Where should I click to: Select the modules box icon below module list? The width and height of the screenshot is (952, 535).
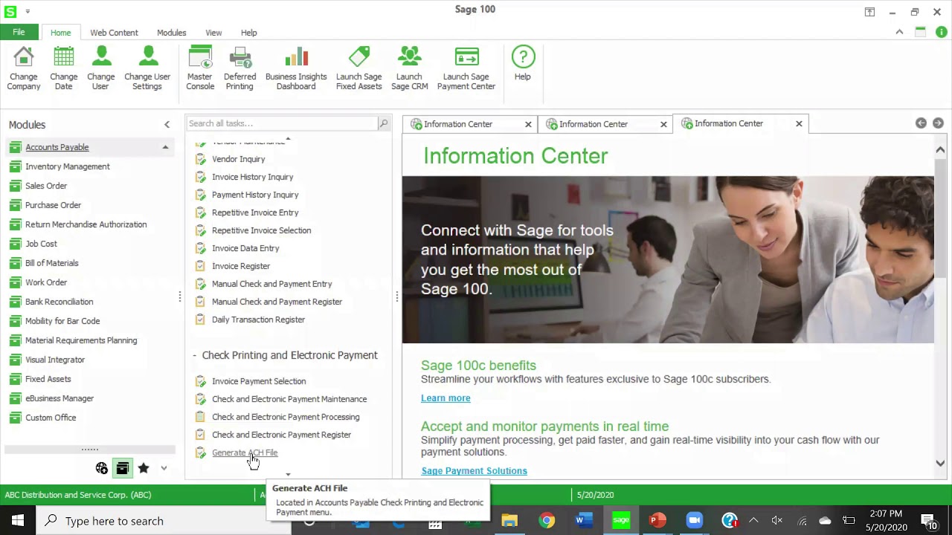point(123,468)
